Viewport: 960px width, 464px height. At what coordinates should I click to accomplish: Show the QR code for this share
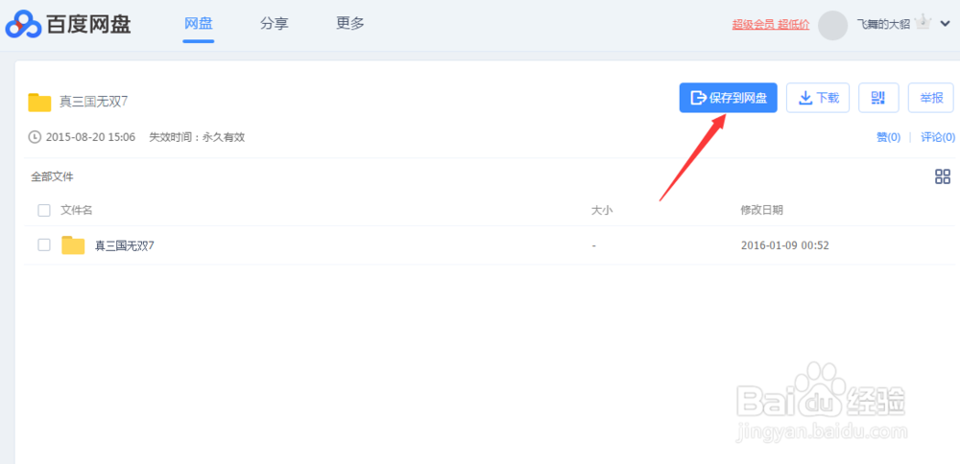point(878,98)
